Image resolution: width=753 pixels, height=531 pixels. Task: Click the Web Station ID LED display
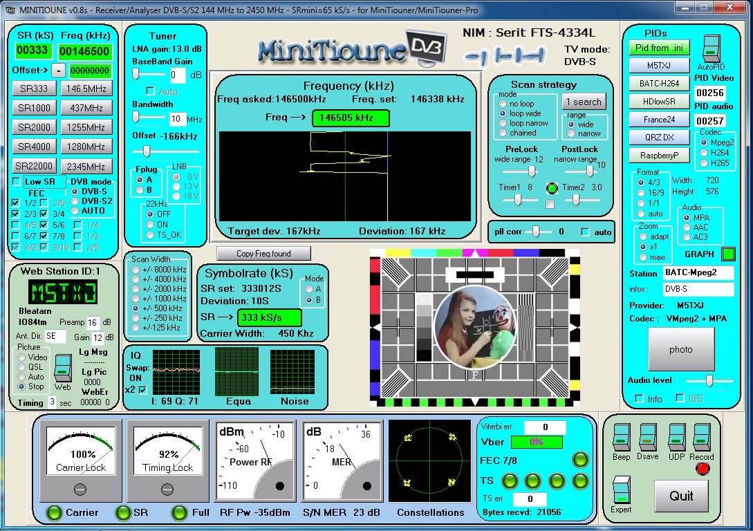(63, 292)
